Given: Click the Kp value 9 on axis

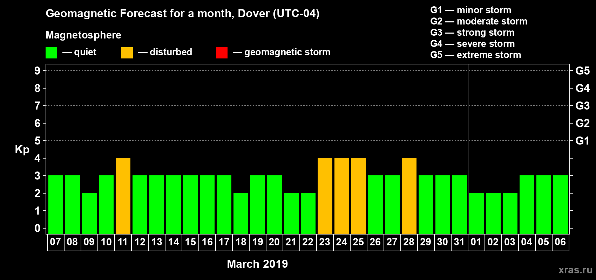Looking at the screenshot, I should 38,71.
